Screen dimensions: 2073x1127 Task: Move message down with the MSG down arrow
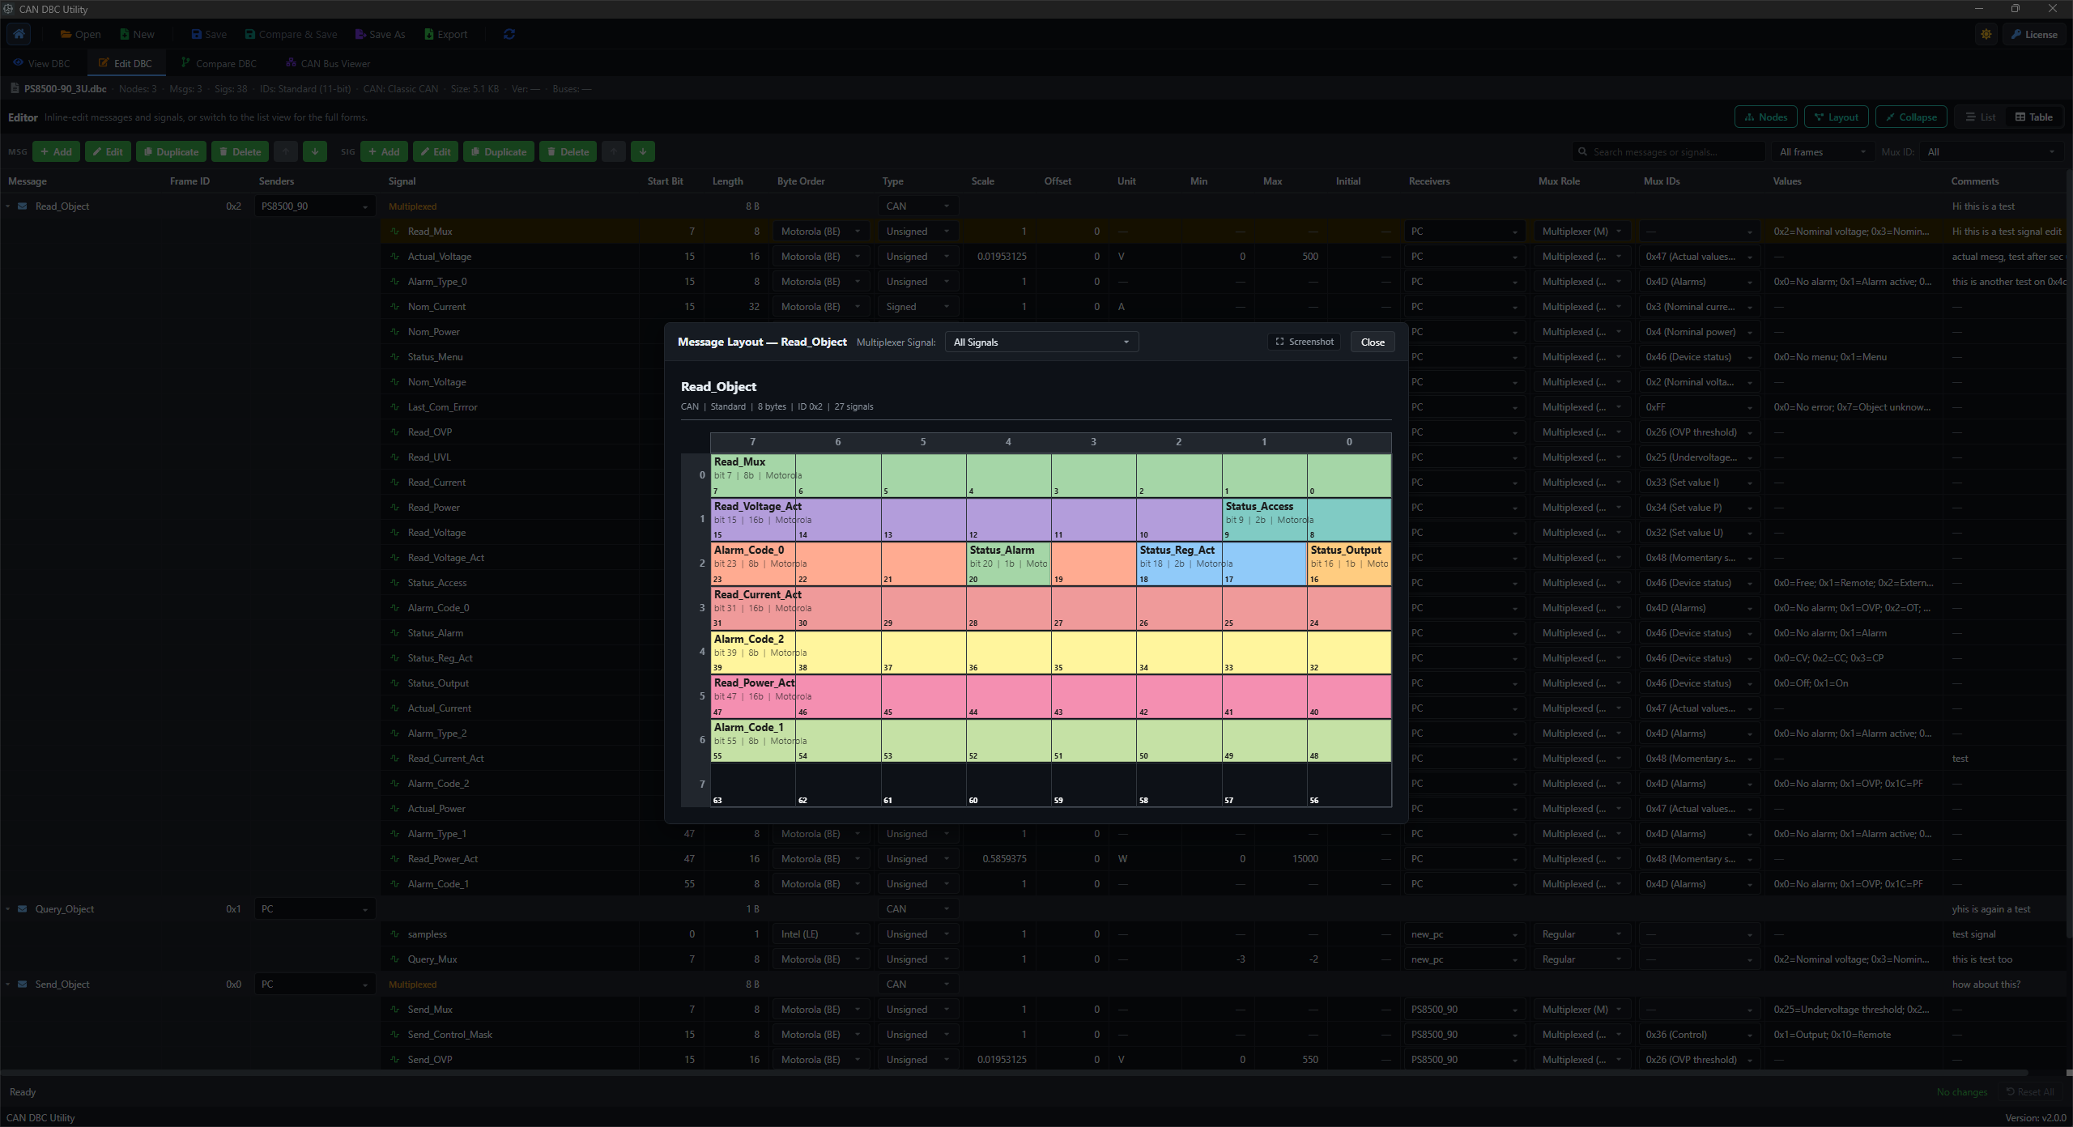tap(314, 151)
